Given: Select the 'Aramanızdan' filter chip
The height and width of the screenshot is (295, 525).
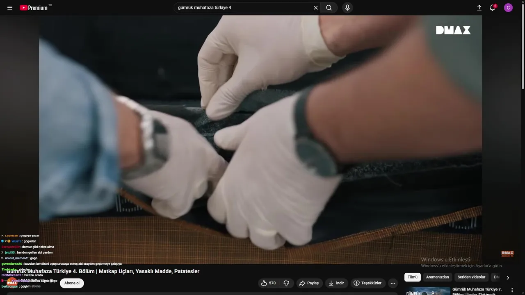Looking at the screenshot, I should tap(437, 277).
